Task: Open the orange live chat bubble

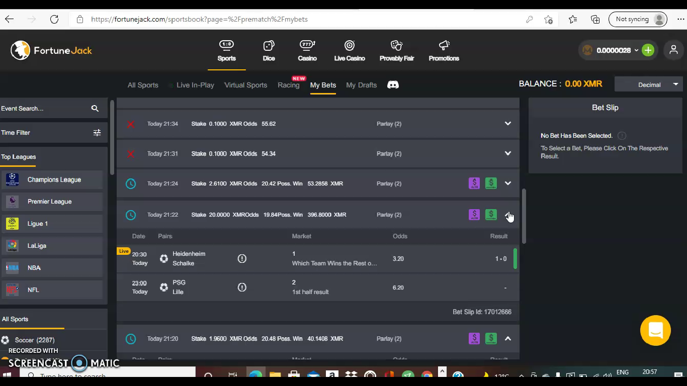Action: pyautogui.click(x=655, y=330)
